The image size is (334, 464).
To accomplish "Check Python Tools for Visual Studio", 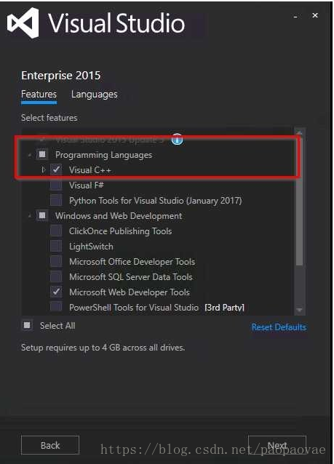I will 56,200.
